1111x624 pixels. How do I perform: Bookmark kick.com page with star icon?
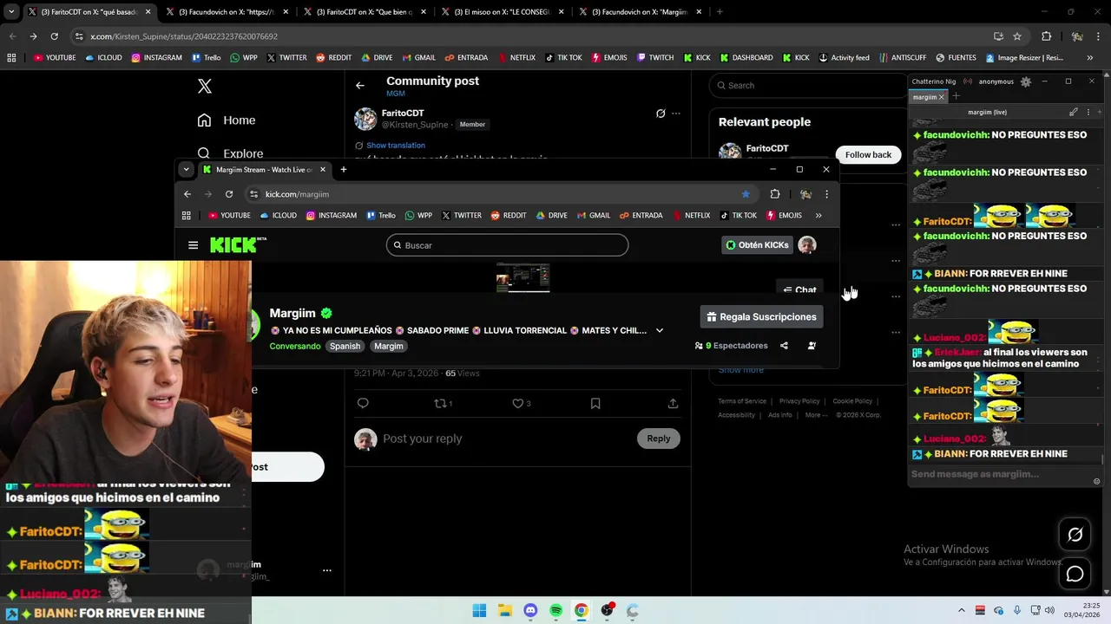click(746, 194)
